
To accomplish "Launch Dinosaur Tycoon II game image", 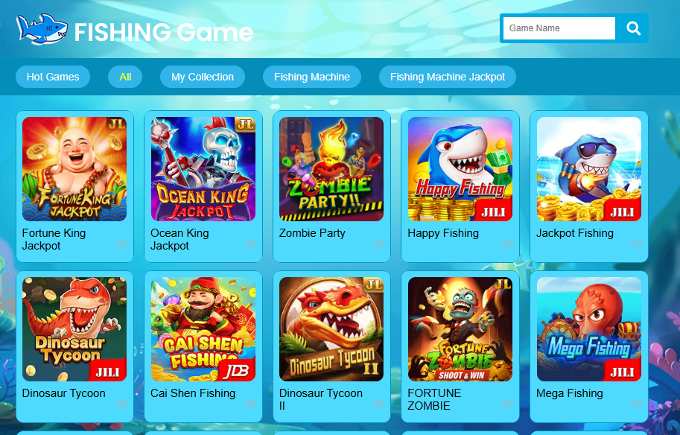I will pos(331,329).
